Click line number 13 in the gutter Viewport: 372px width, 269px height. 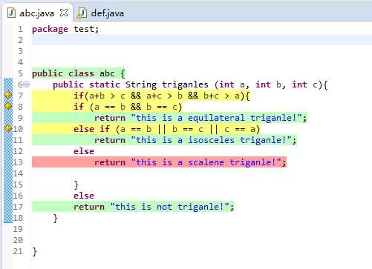pyautogui.click(x=18, y=162)
